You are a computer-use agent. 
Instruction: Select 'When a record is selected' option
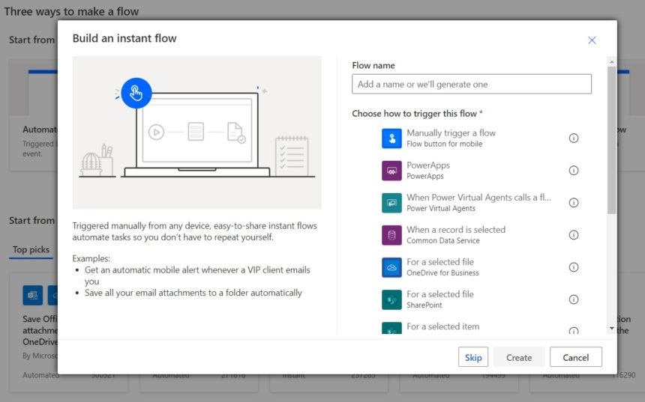click(456, 230)
